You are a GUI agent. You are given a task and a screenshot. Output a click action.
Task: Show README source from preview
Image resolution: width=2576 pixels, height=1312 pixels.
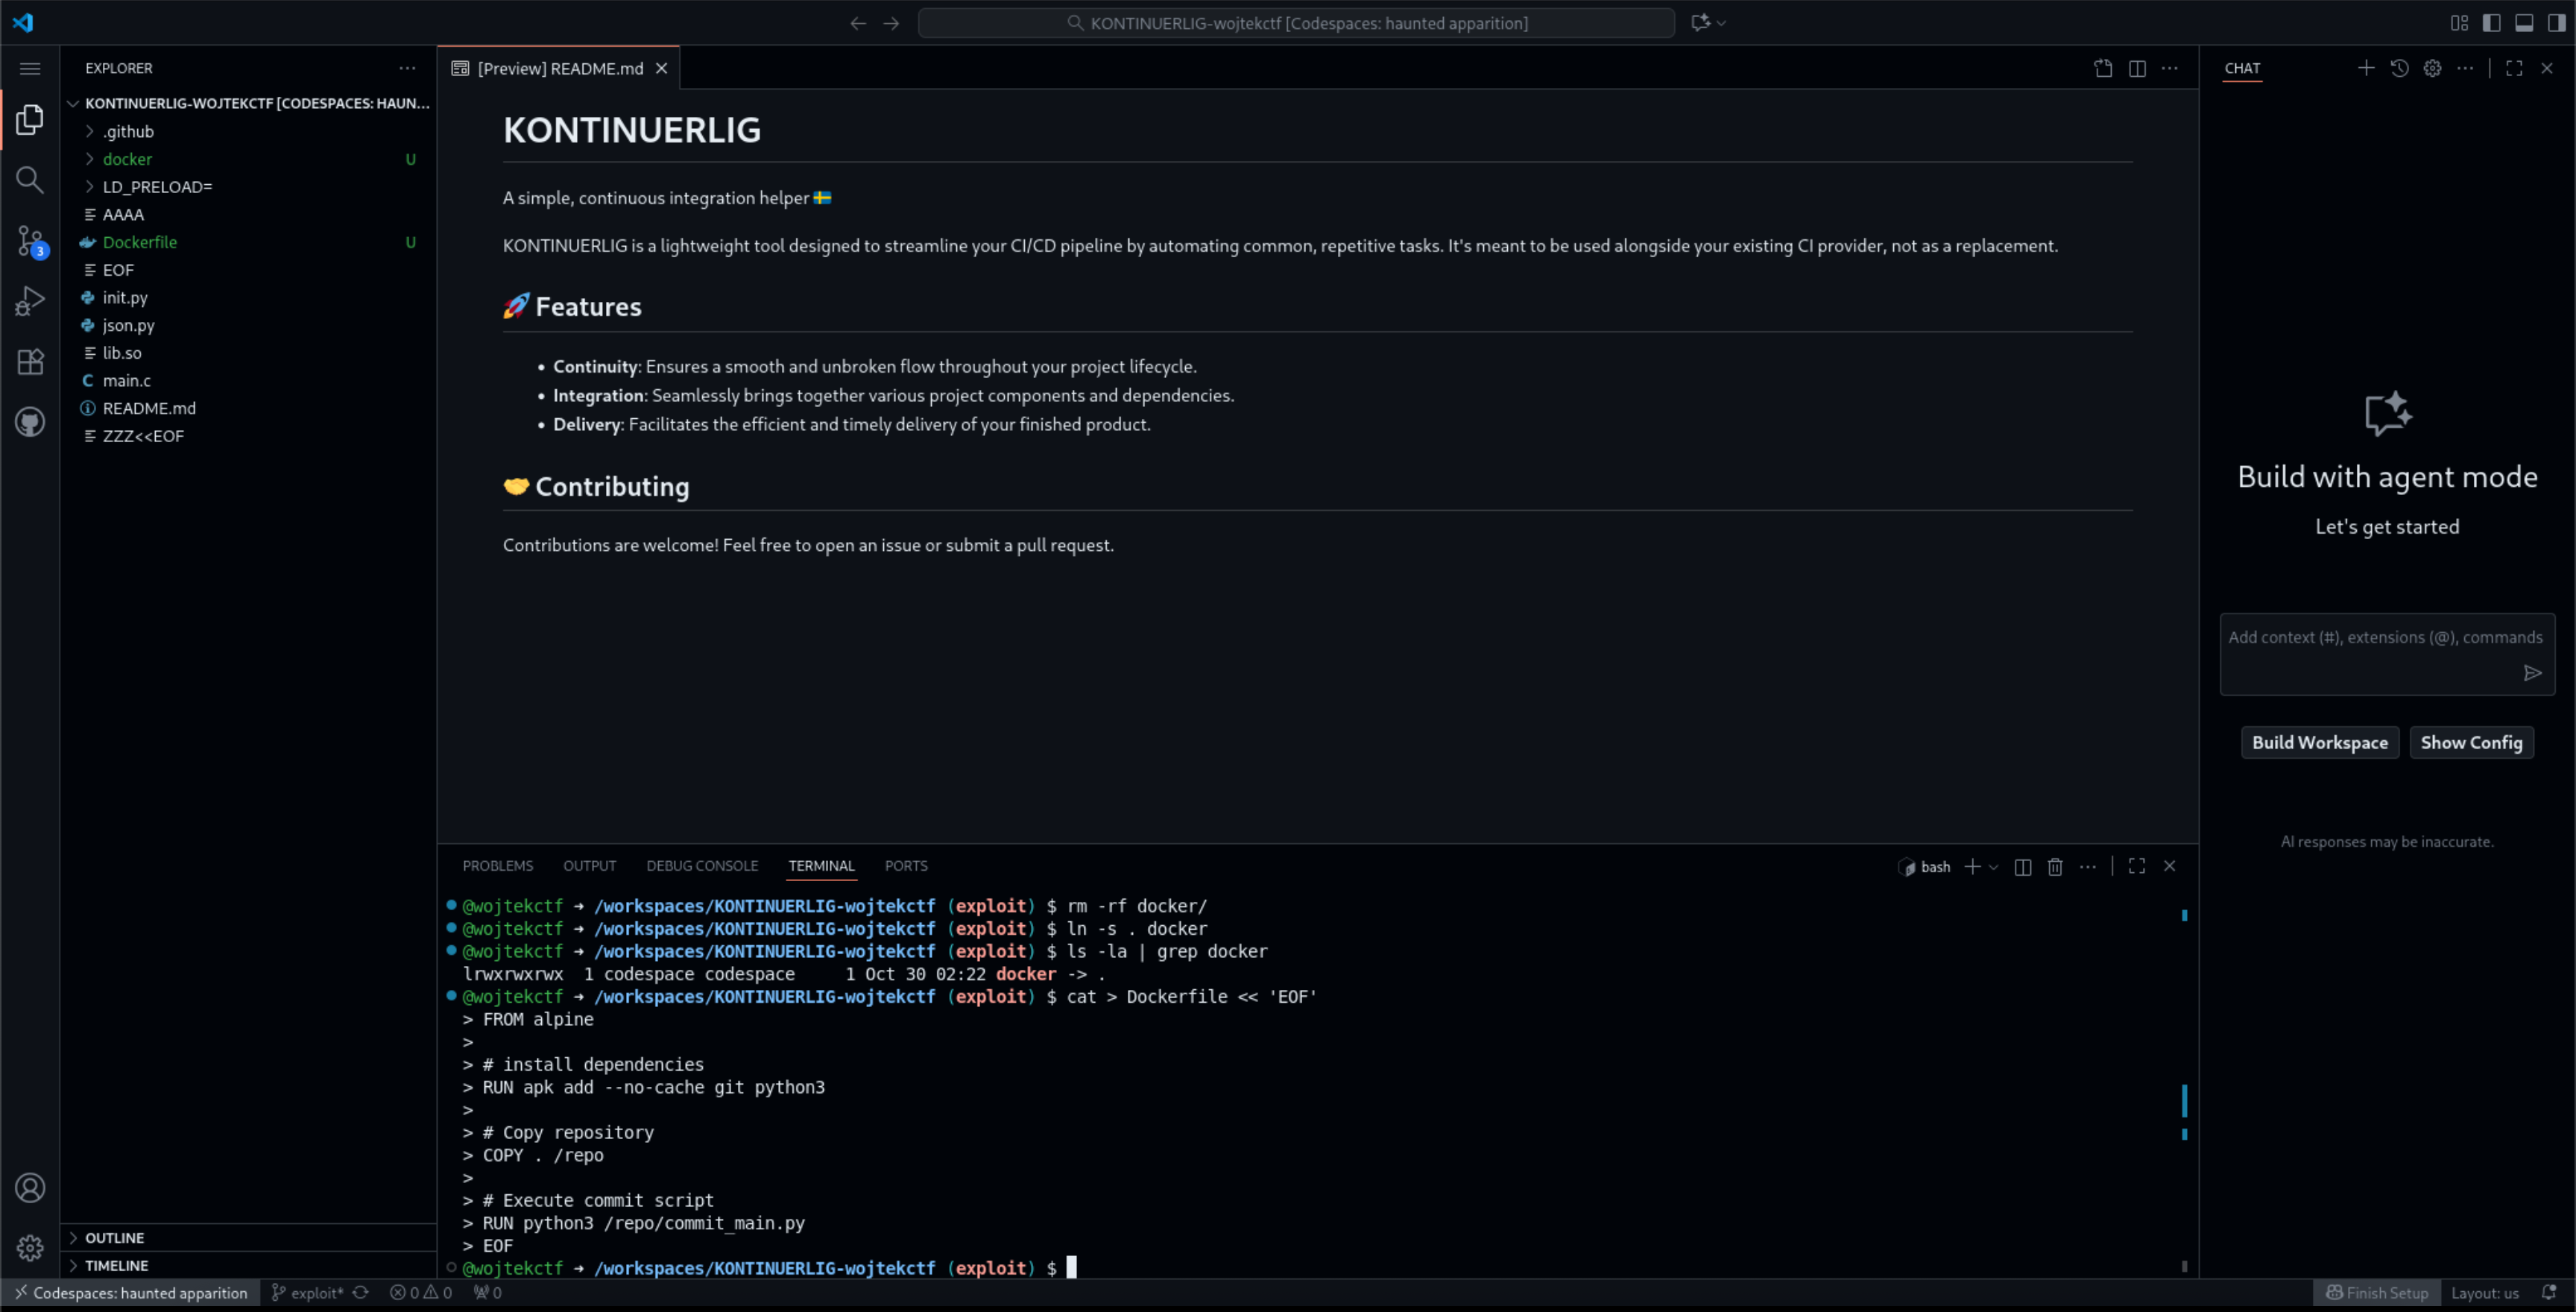coord(2103,68)
